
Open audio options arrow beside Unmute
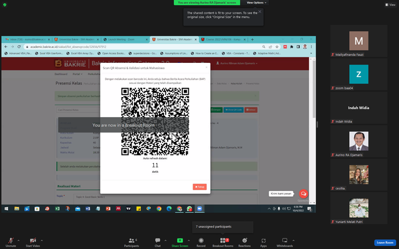pyautogui.click(x=18, y=240)
